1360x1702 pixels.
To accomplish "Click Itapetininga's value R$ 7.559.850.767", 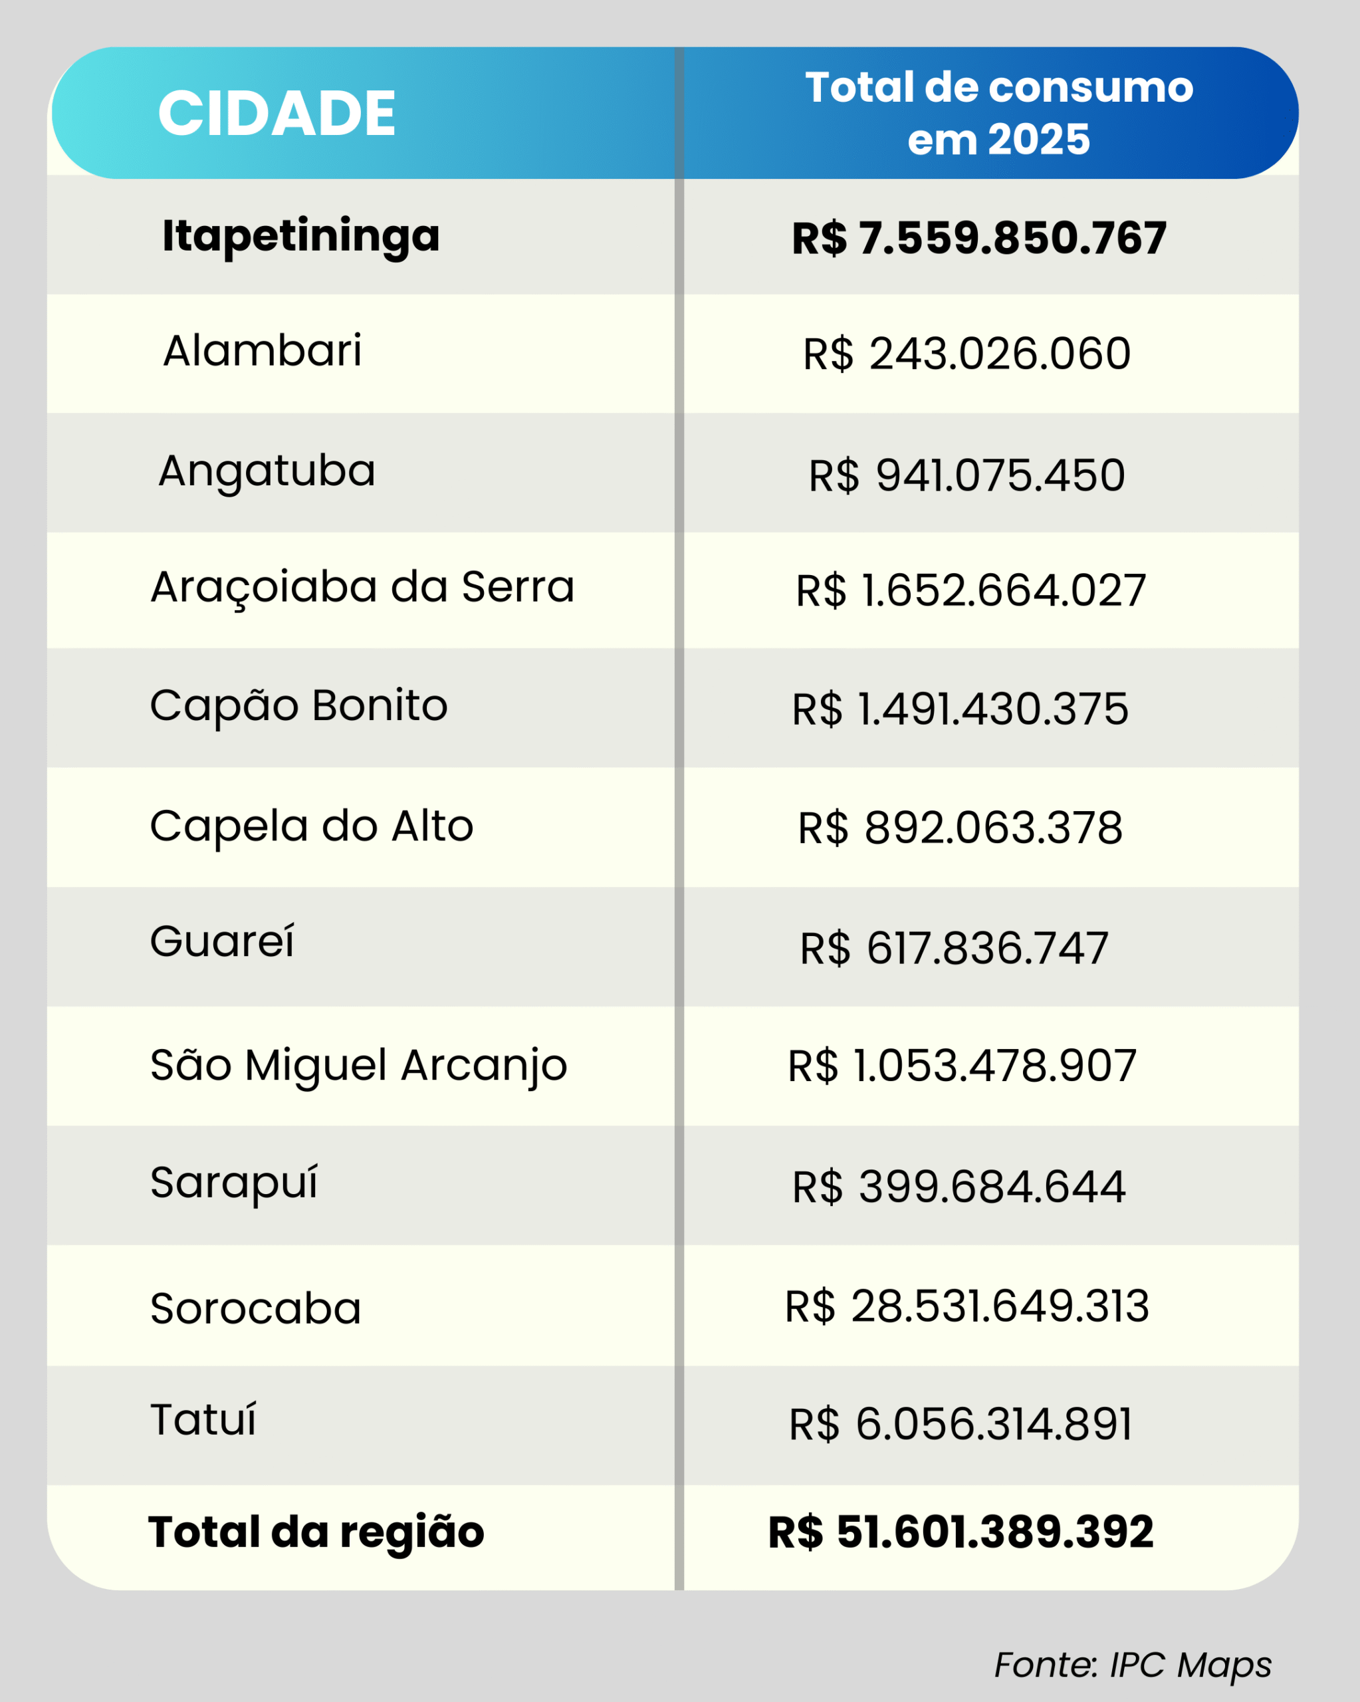I will click(x=978, y=237).
